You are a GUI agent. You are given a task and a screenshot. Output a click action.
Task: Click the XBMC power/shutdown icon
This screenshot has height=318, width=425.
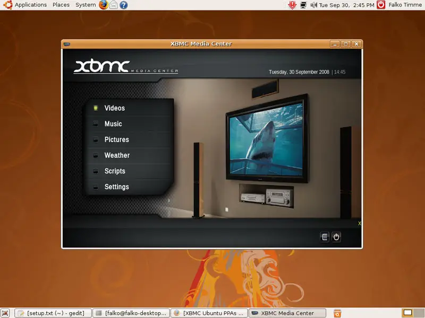pos(336,237)
